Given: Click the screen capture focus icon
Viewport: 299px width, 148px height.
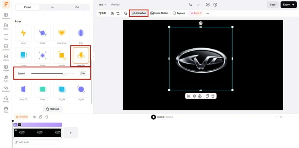Looking at the screenshot, I should pos(208,5).
